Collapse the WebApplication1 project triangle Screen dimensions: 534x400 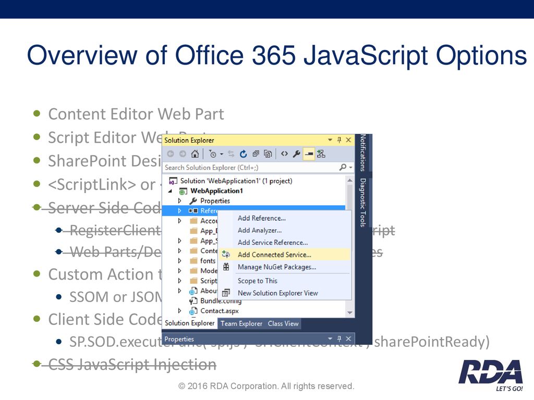(x=170, y=191)
